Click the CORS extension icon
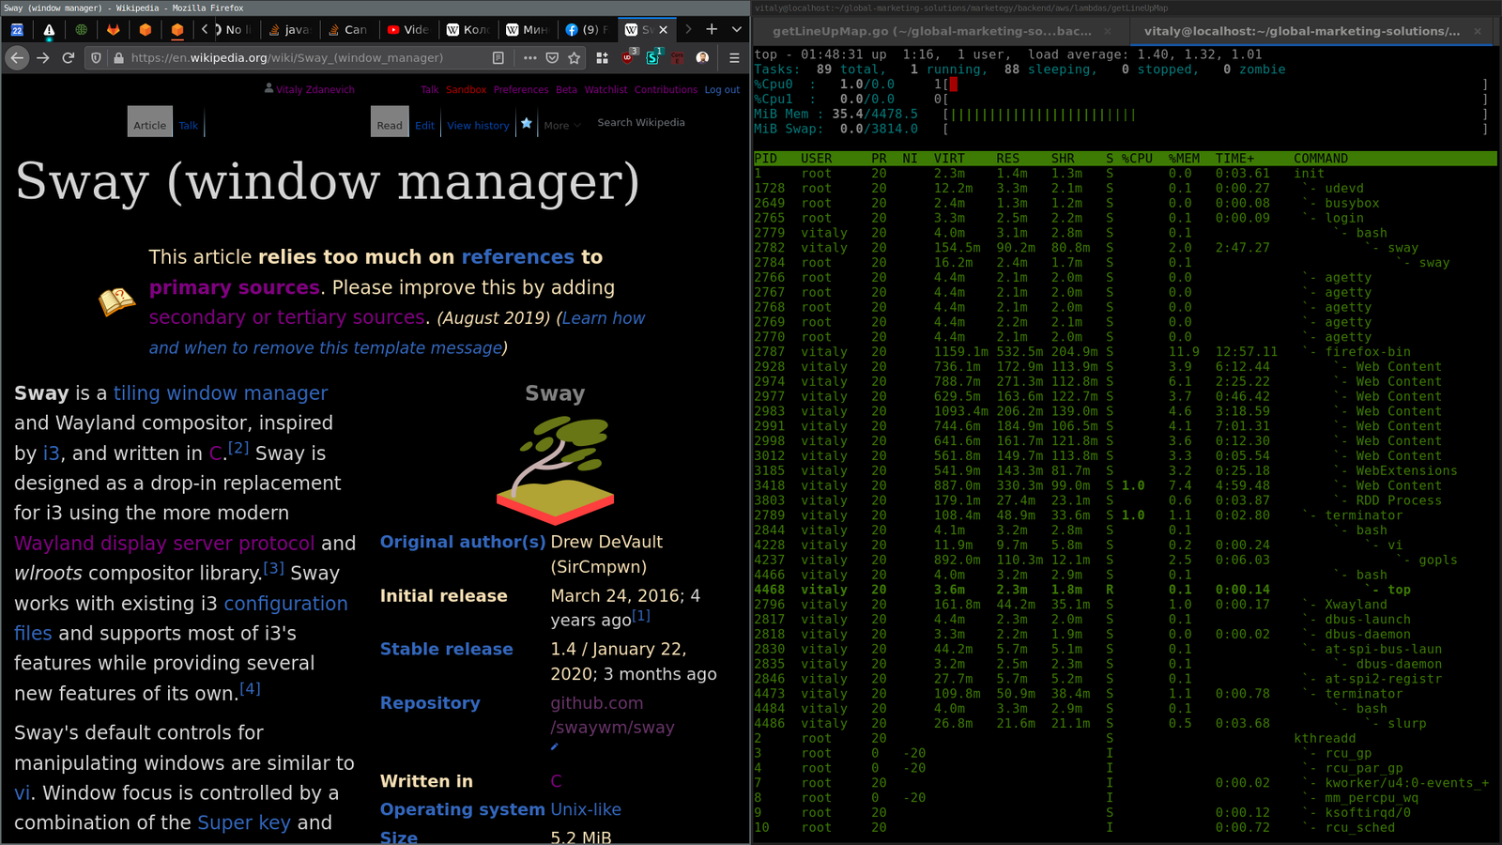 [678, 58]
